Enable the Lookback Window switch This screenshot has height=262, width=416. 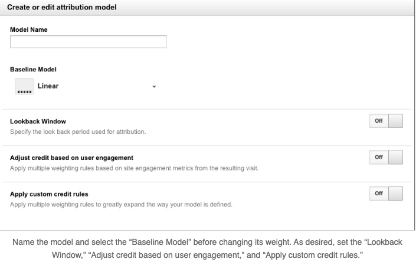tap(386, 121)
